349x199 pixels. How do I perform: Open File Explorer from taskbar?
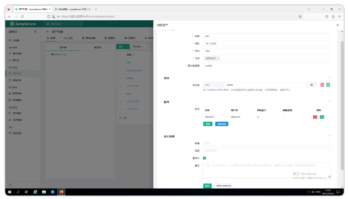[x=44, y=192]
